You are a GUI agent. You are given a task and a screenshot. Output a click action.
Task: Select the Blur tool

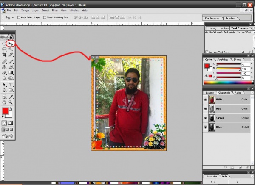point(4,78)
